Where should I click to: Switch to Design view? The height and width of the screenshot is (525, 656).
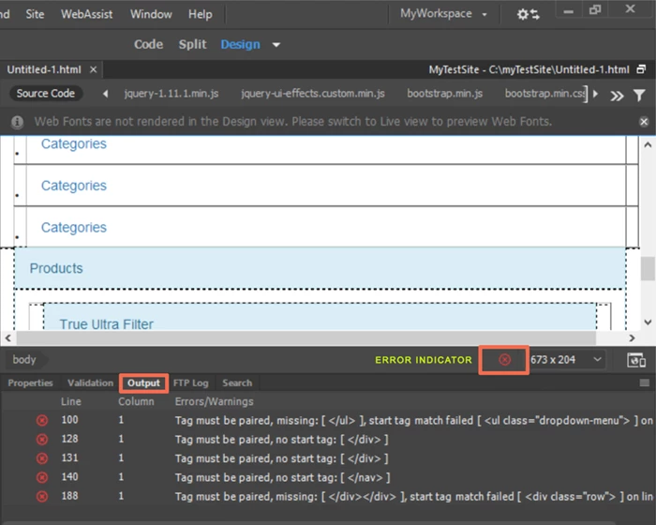click(240, 44)
